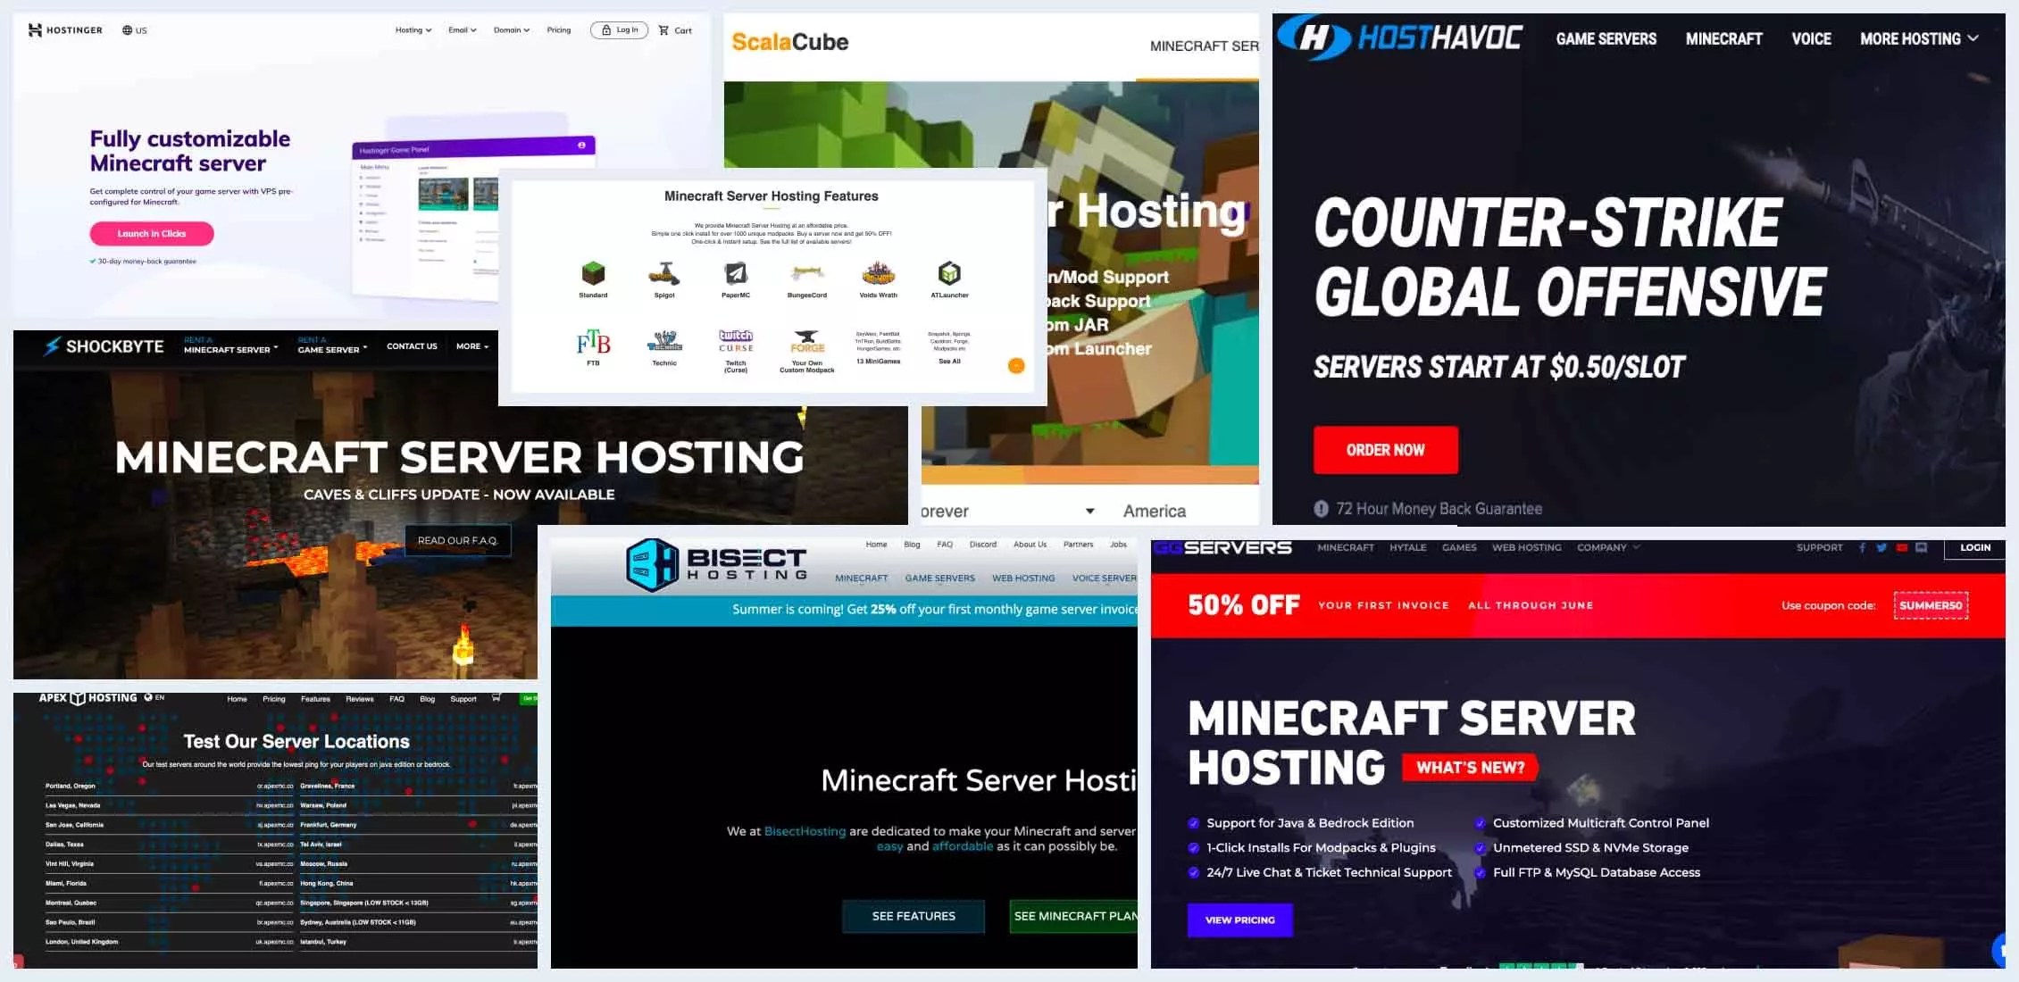Open GGServers Facebook icon
Viewport: 2019px width, 982px height.
(x=1862, y=547)
